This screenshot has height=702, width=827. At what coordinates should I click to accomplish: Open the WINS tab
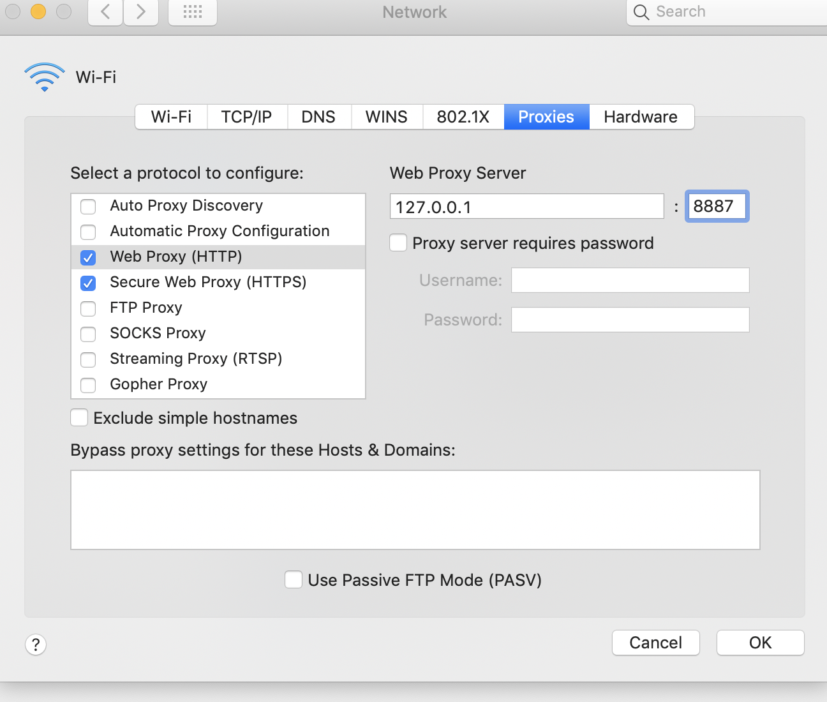(387, 117)
